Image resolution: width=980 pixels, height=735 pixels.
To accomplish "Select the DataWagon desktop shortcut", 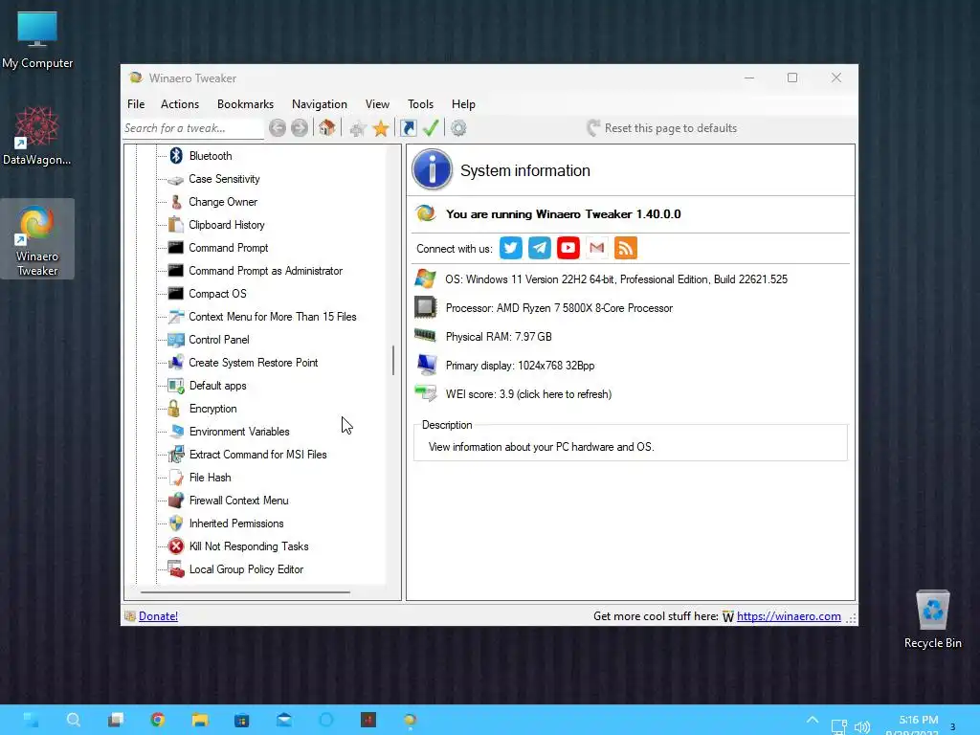I will coord(37,136).
